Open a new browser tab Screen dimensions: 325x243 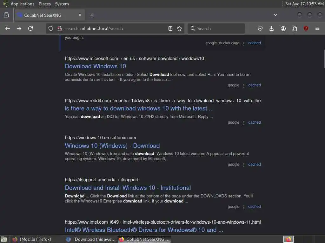[92, 15]
